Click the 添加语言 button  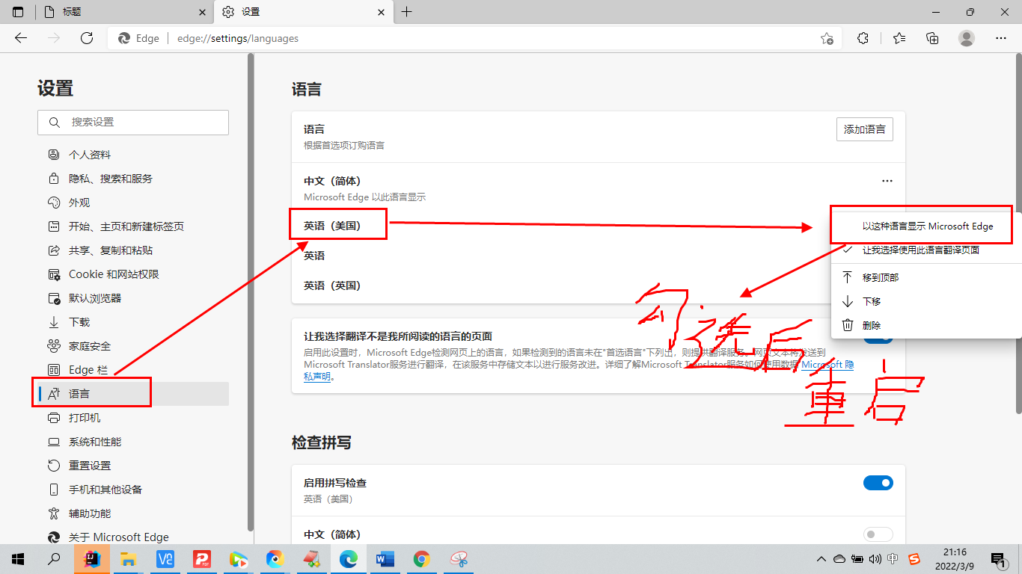point(864,129)
